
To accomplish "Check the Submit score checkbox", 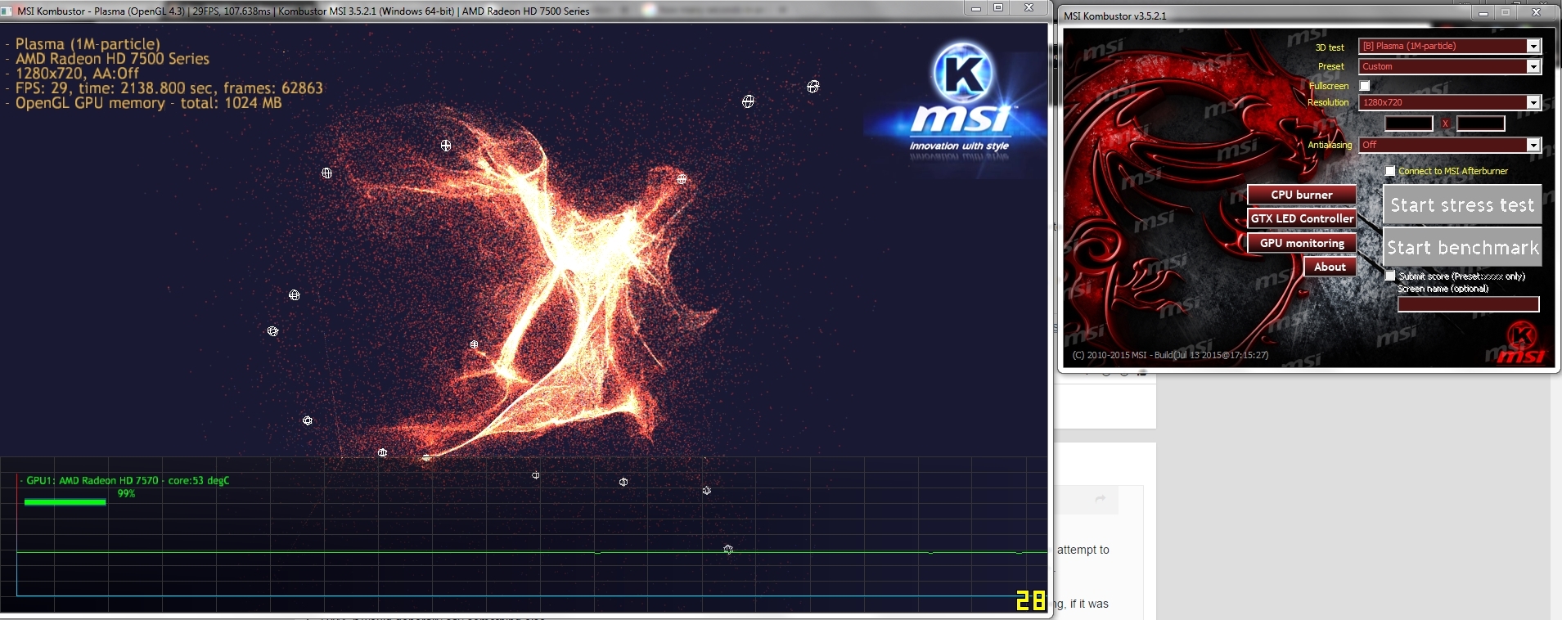I will (x=1390, y=276).
